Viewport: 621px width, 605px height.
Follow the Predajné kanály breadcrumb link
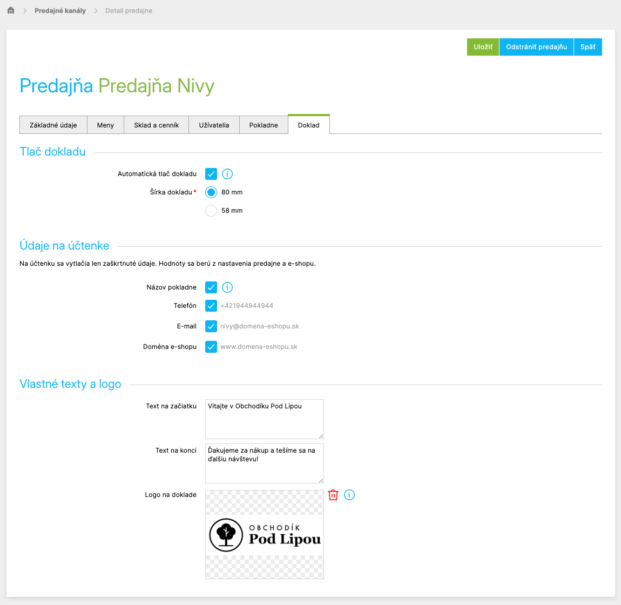click(60, 11)
